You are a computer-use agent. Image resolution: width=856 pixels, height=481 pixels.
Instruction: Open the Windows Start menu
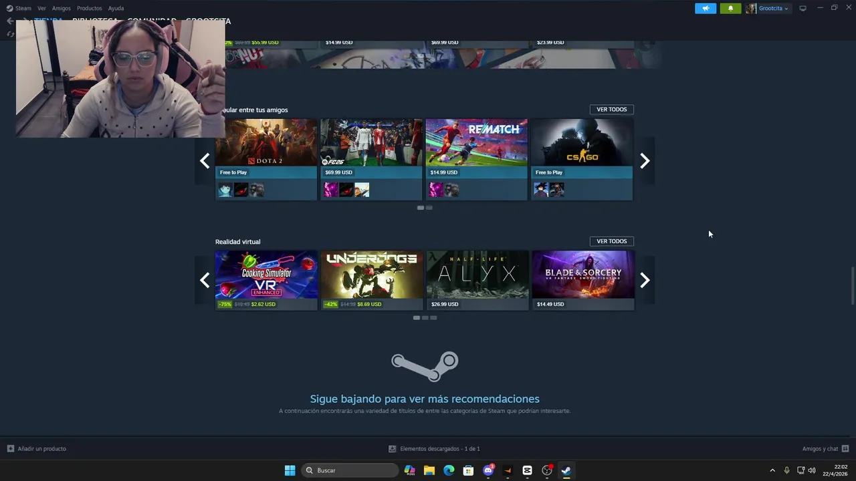[x=290, y=470]
